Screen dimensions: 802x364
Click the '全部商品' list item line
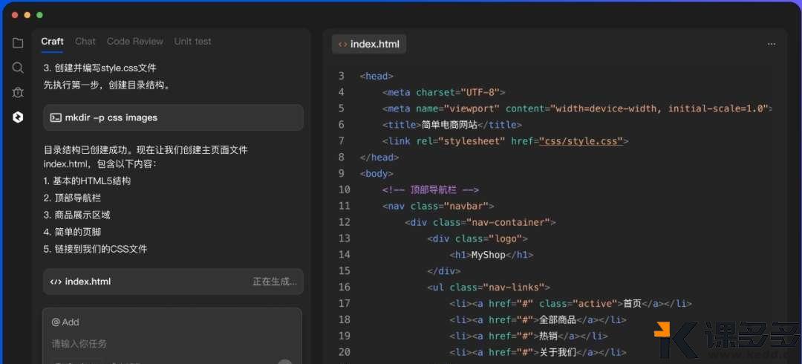(x=538, y=319)
